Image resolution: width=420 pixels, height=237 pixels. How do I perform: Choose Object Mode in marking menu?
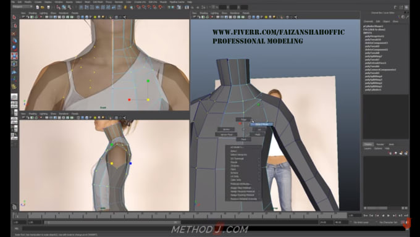(261, 124)
